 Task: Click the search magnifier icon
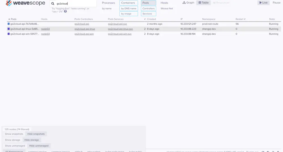click(x=53, y=4)
